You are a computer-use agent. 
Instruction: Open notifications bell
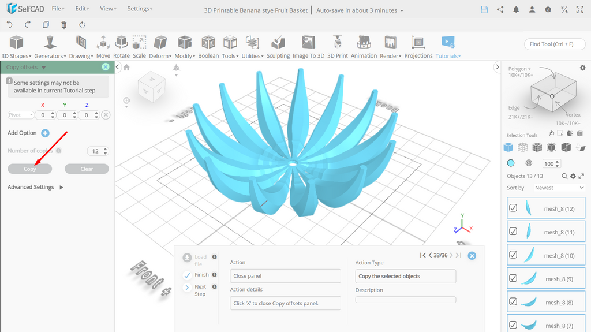(x=516, y=10)
